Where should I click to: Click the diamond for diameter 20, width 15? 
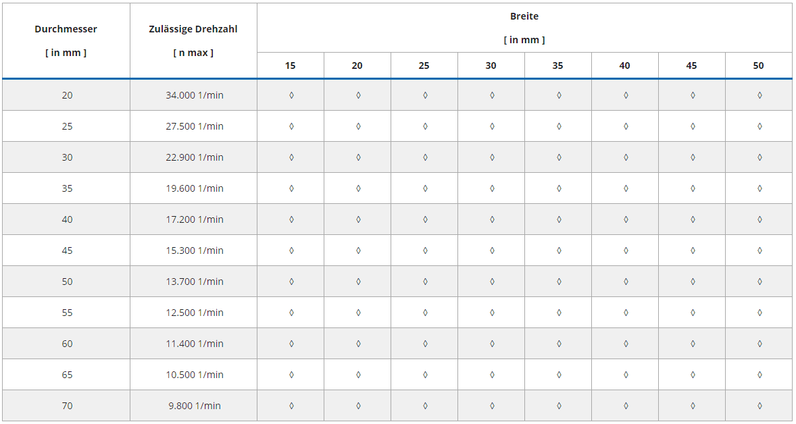click(291, 95)
